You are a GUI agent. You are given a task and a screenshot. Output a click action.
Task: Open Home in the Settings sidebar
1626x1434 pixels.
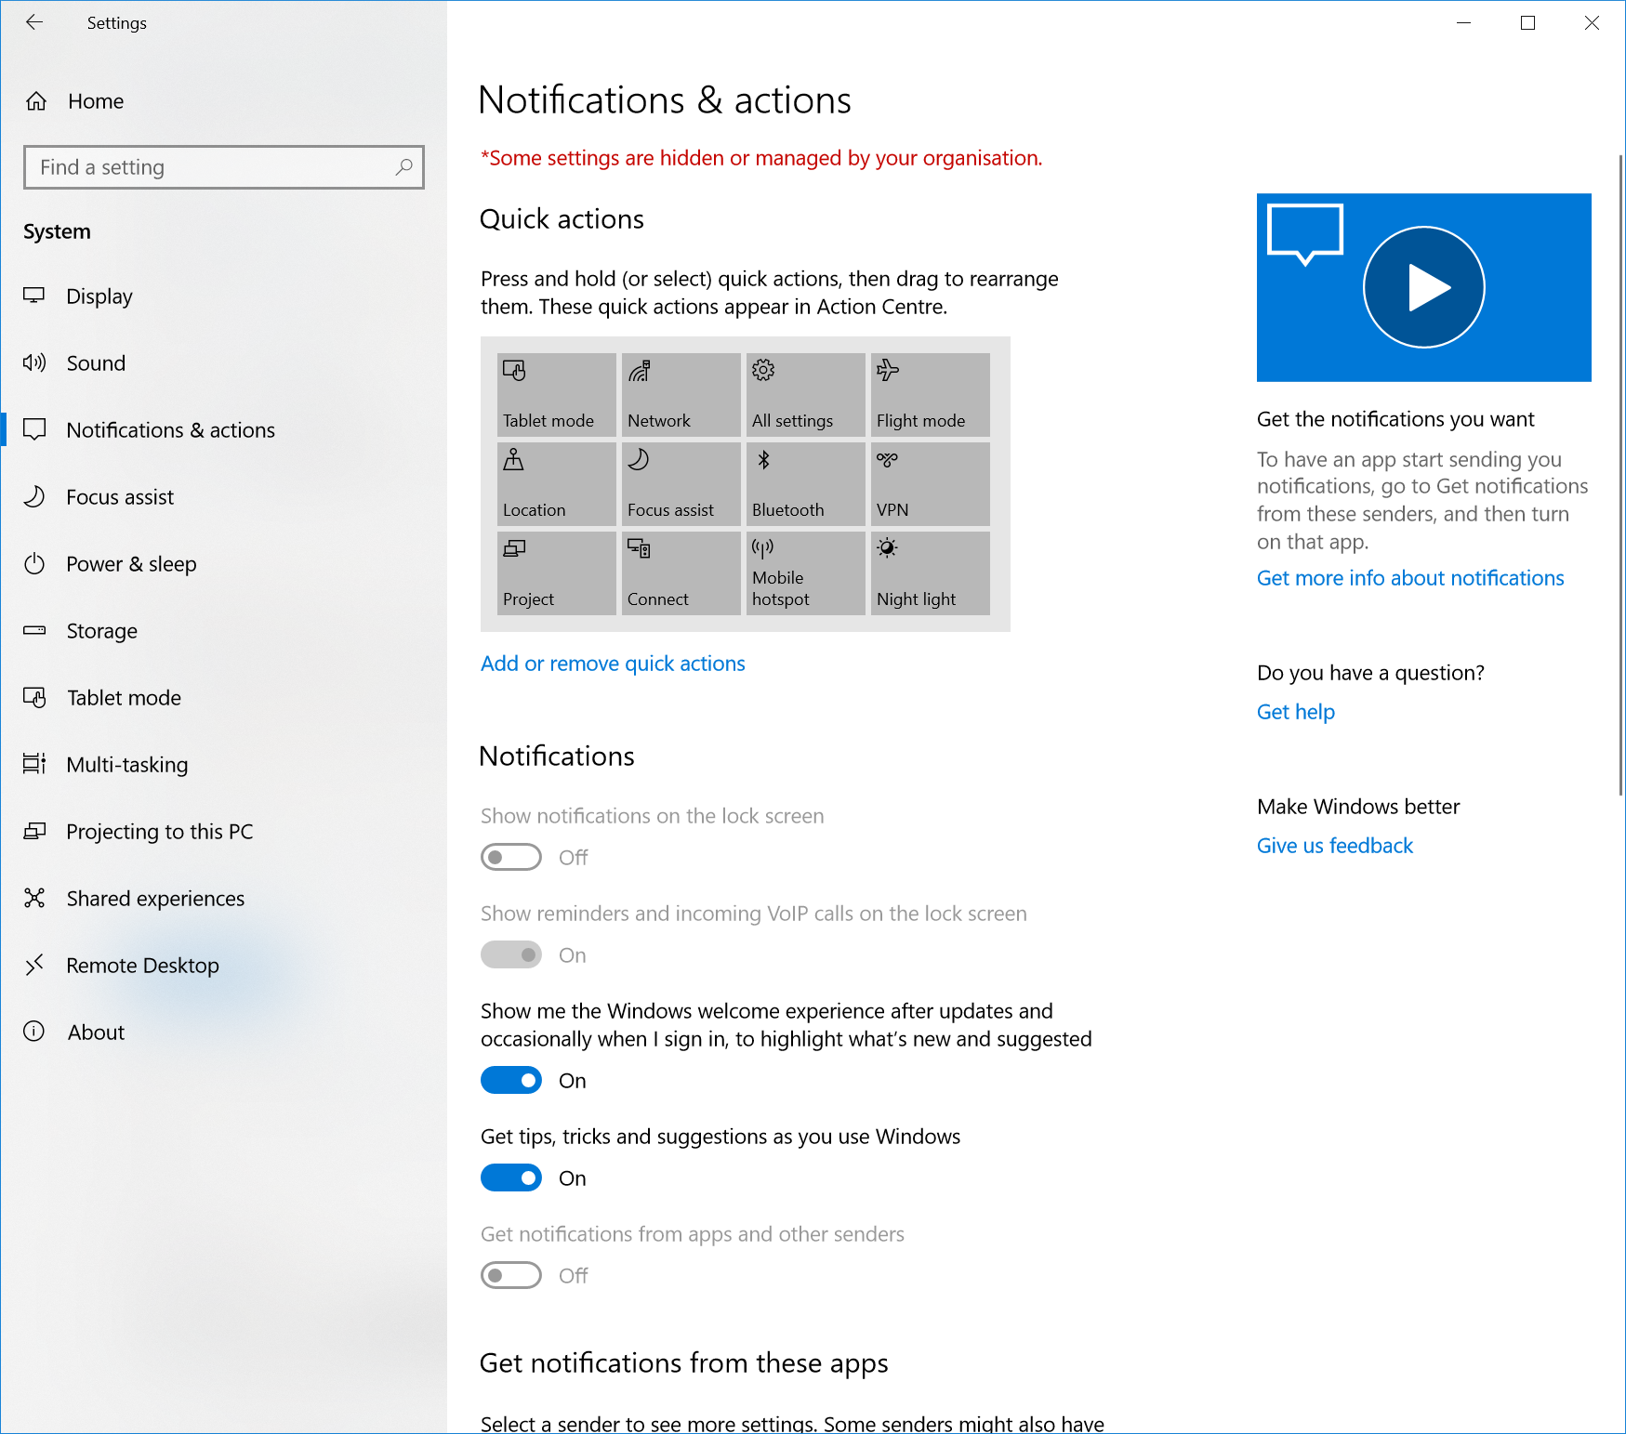click(223, 101)
